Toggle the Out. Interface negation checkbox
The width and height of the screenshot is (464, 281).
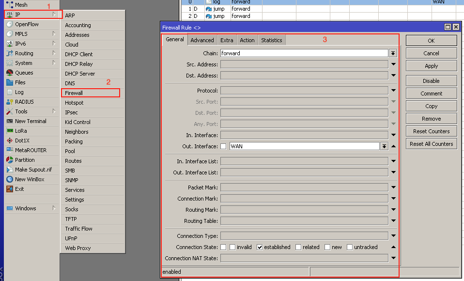(x=223, y=146)
